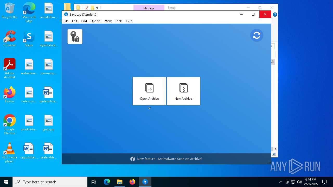Open the CCleaner desktop shortcut

[10, 39]
